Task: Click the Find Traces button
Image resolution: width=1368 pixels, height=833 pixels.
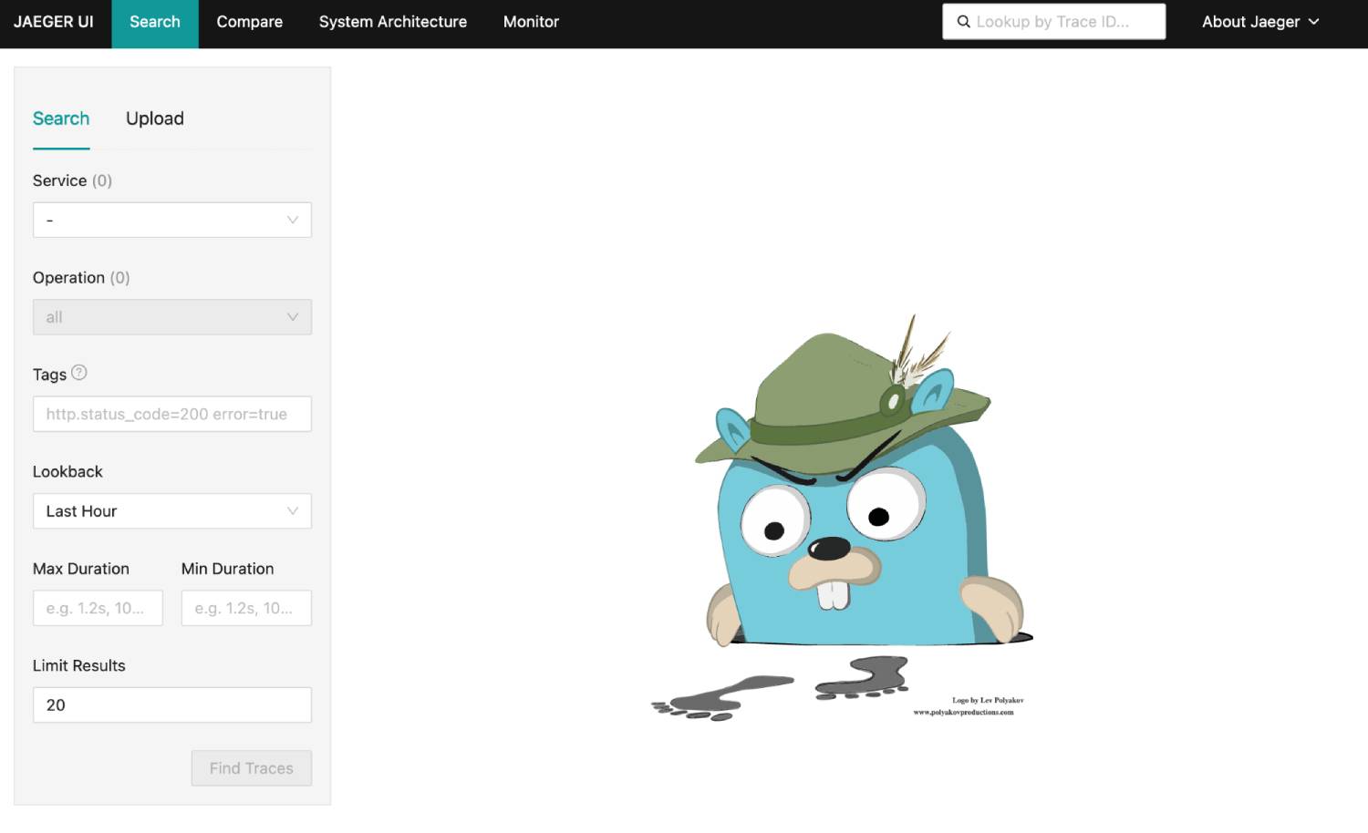Action: click(x=252, y=768)
